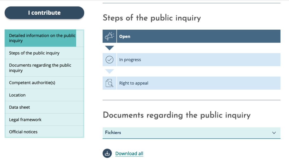The image size is (289, 168).
Task: Expand the Fichiers chevron arrow
Action: (x=274, y=133)
